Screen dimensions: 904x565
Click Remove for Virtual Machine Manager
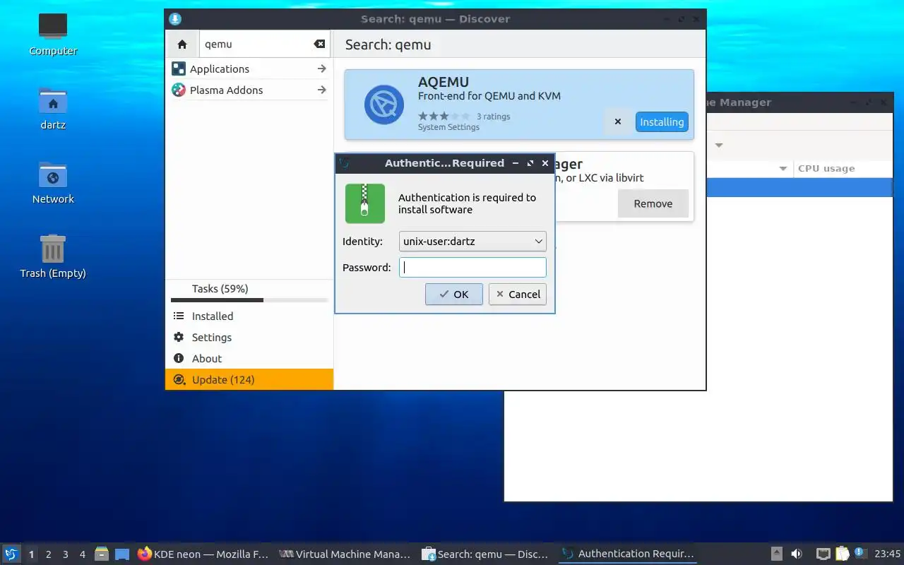click(653, 203)
